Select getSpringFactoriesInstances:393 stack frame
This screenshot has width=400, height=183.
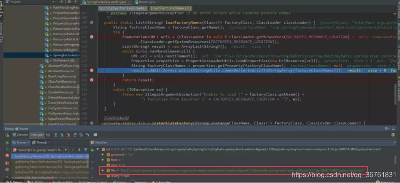point(50,167)
